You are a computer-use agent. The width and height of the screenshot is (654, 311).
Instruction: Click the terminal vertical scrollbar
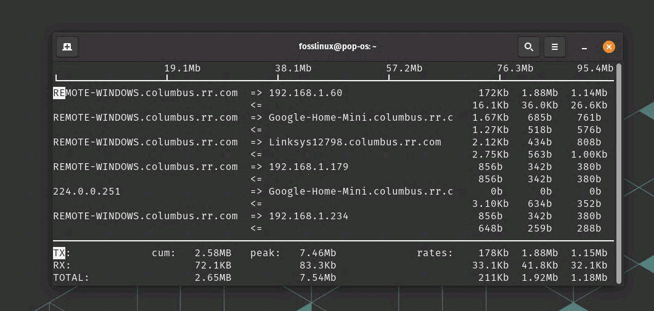click(x=619, y=173)
